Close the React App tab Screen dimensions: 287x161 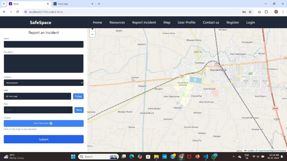click(92, 4)
